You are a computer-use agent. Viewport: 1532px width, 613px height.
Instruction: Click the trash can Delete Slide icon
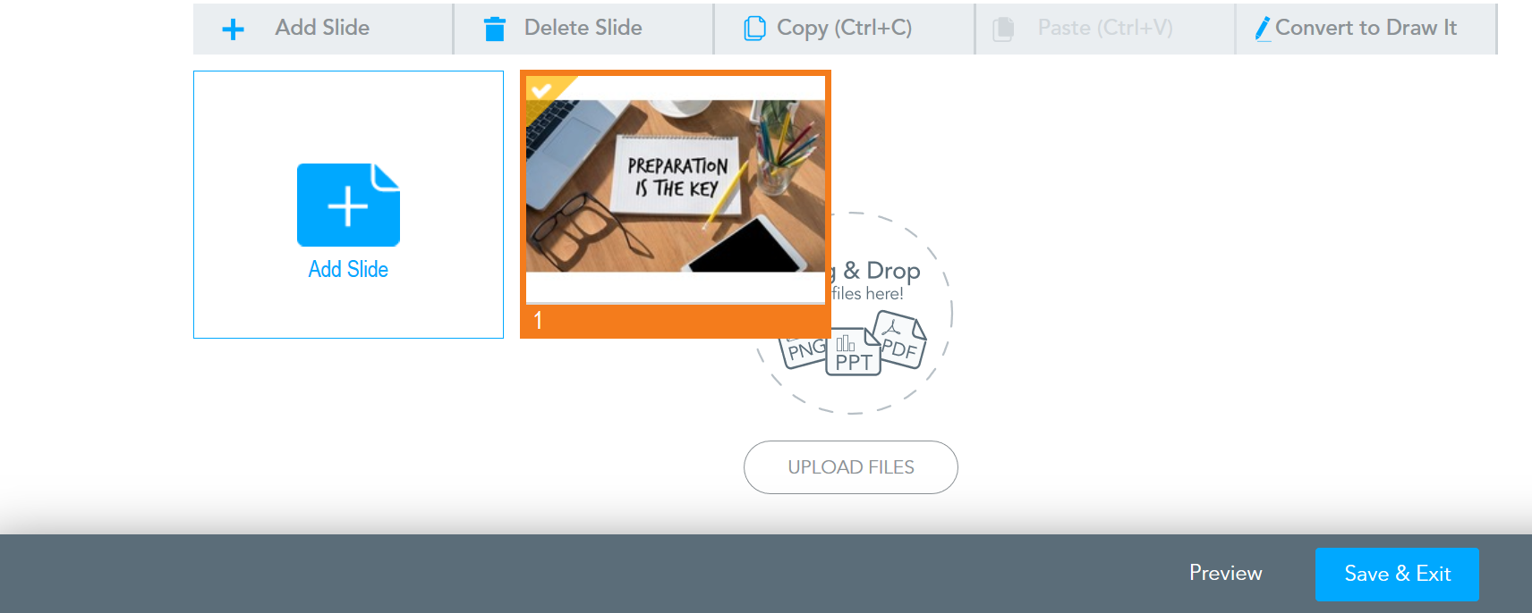[x=494, y=29]
